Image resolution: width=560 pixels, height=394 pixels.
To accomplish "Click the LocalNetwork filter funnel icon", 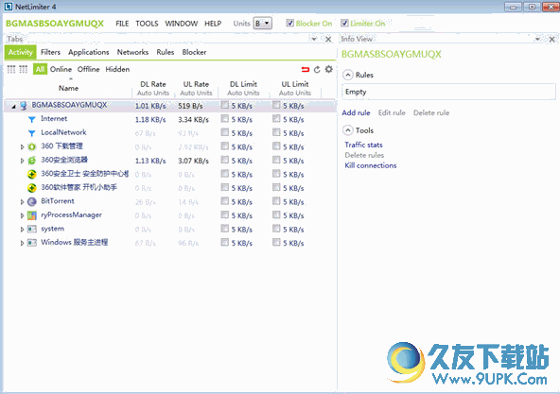I will coord(32,133).
